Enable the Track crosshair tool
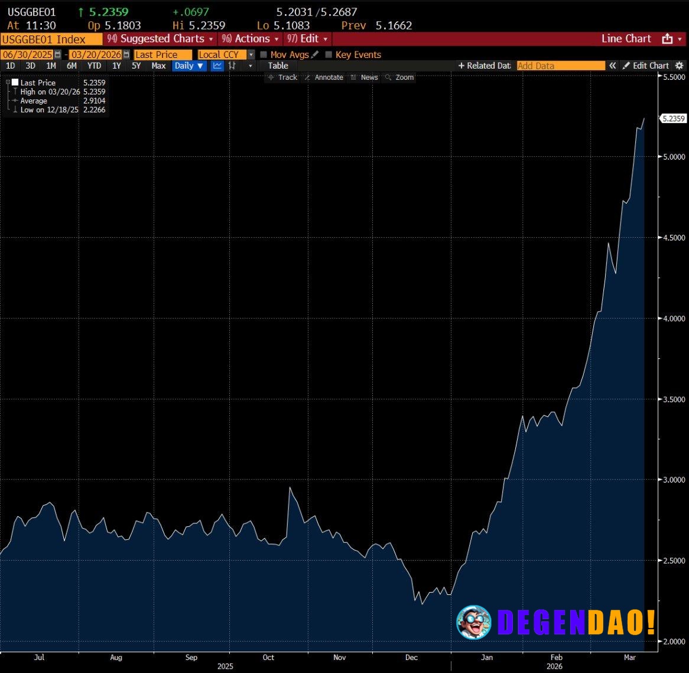Screen dimensions: 689x673 282,77
